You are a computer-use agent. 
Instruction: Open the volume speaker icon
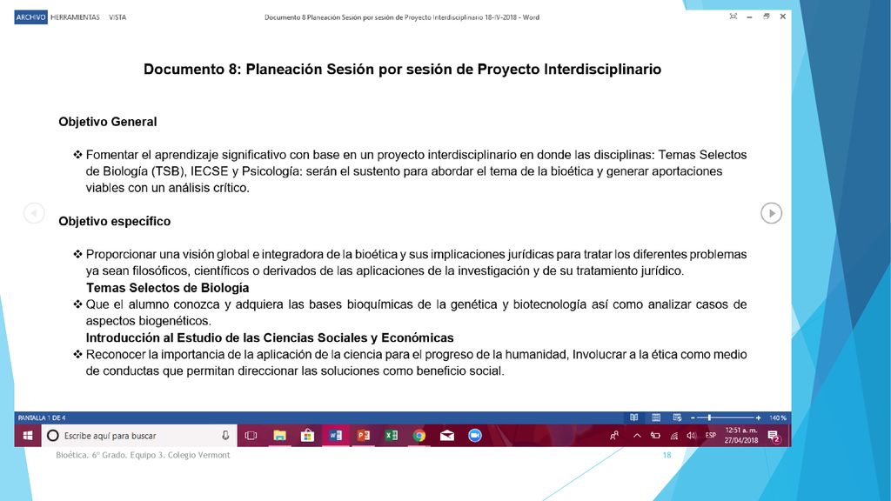click(x=691, y=436)
